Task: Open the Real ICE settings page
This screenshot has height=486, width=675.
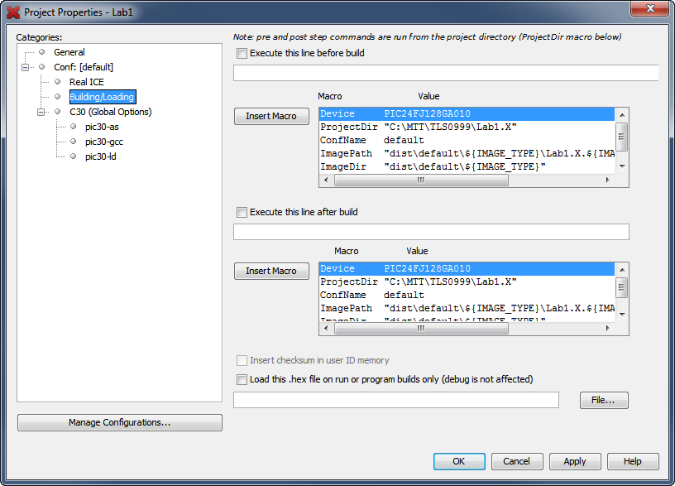Action: 86,82
